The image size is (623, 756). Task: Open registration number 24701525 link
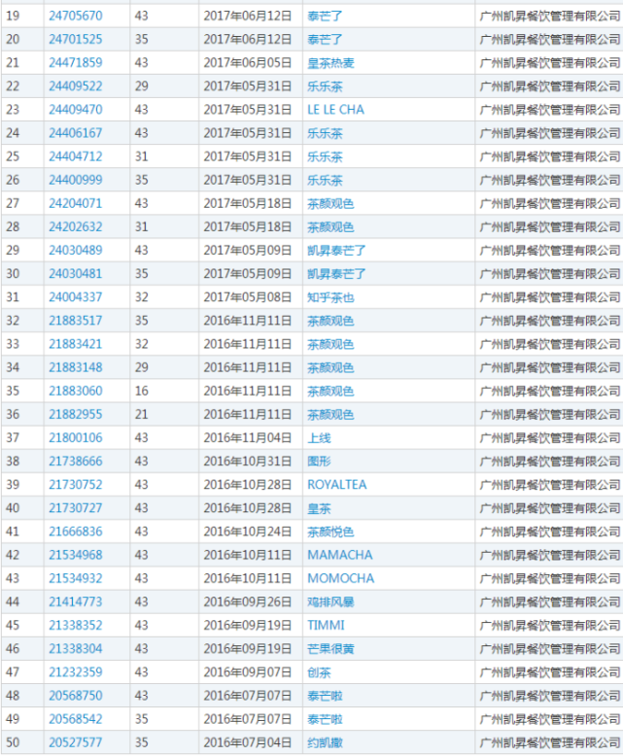[x=76, y=39]
